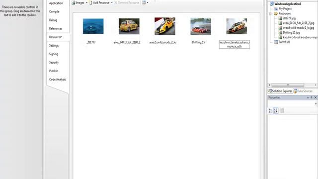Switch to the Settings tab
Screen dimensions: 318x179
[54, 46]
